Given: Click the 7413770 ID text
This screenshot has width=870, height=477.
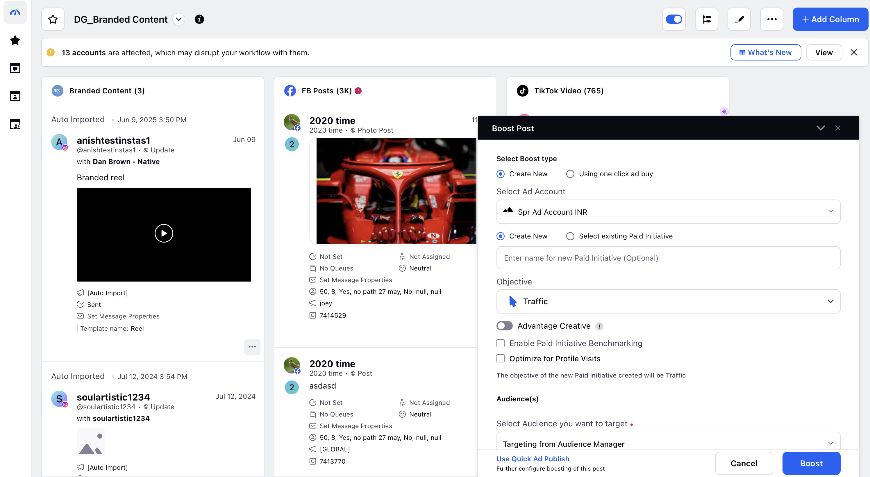Looking at the screenshot, I should click(333, 461).
